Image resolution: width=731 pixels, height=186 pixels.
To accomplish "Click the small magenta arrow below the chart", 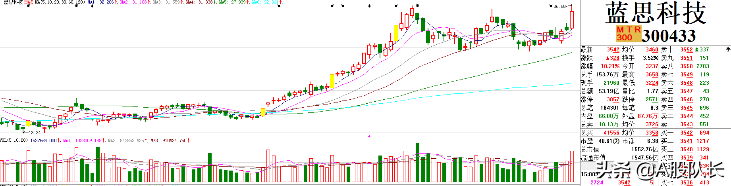I will point(369,136).
